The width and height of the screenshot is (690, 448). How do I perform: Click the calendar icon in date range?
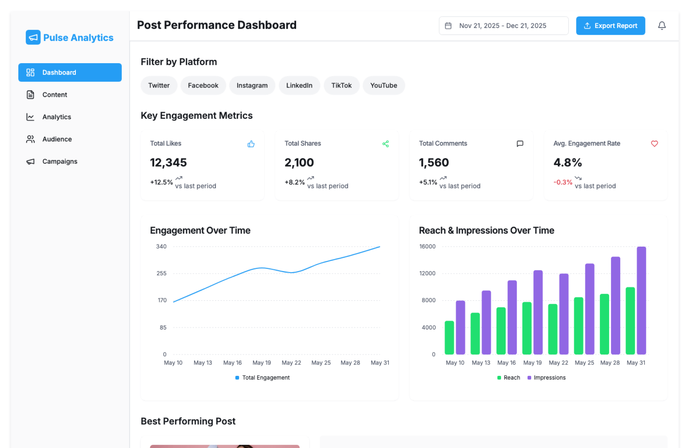click(x=448, y=26)
